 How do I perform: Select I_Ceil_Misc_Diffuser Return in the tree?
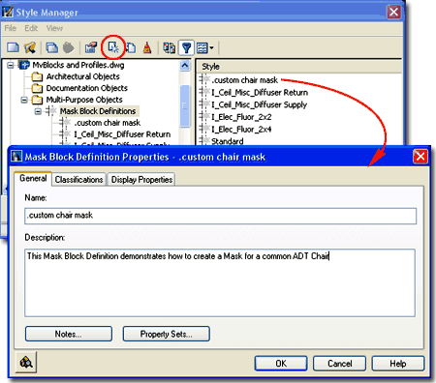122,134
